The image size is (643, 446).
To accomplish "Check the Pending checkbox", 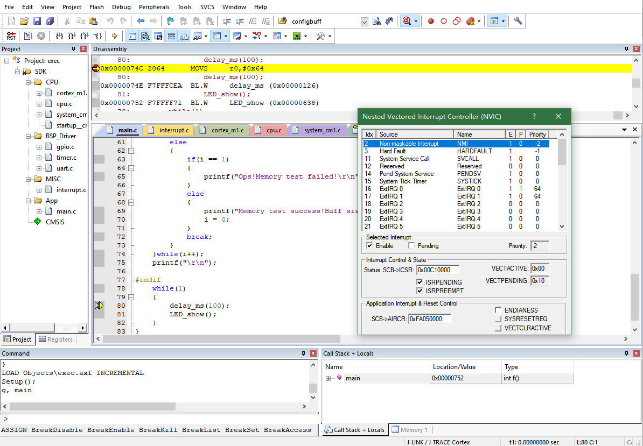I will tap(412, 246).
